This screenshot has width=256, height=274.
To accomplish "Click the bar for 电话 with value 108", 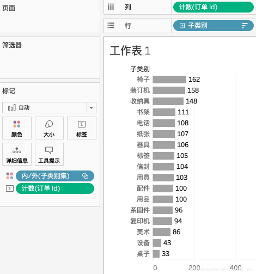I will (164, 123).
